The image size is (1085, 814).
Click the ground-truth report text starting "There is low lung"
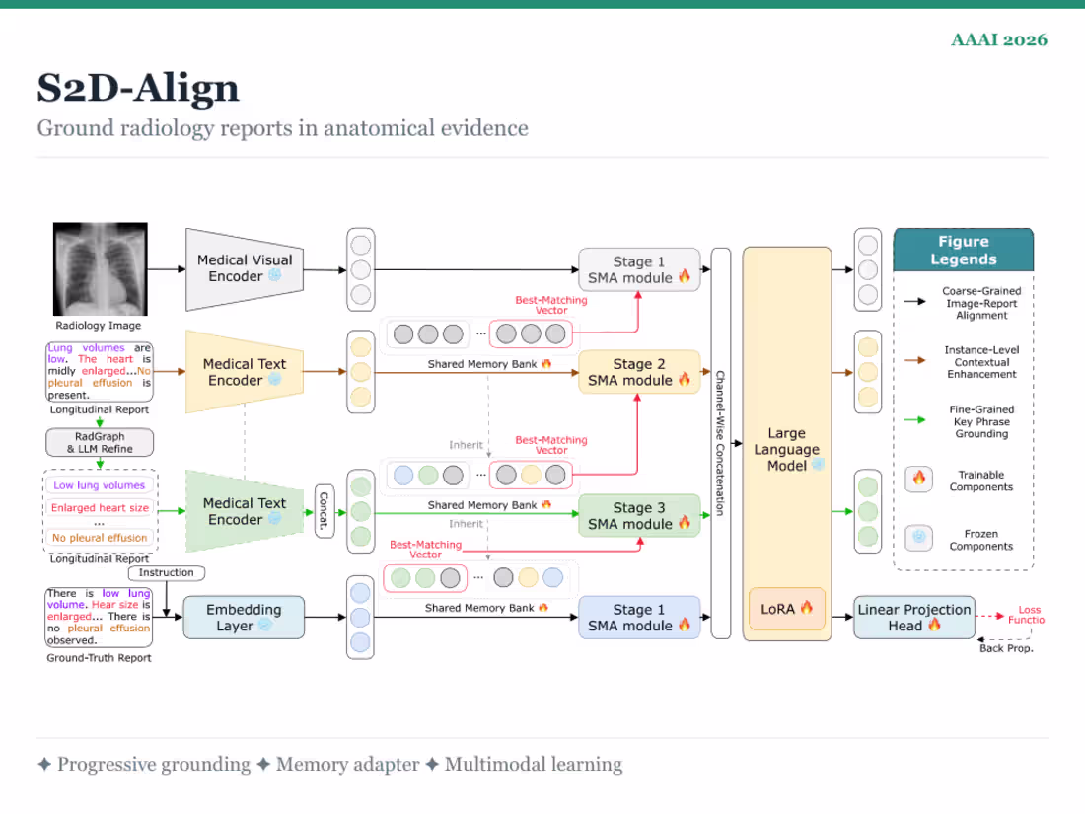click(99, 617)
